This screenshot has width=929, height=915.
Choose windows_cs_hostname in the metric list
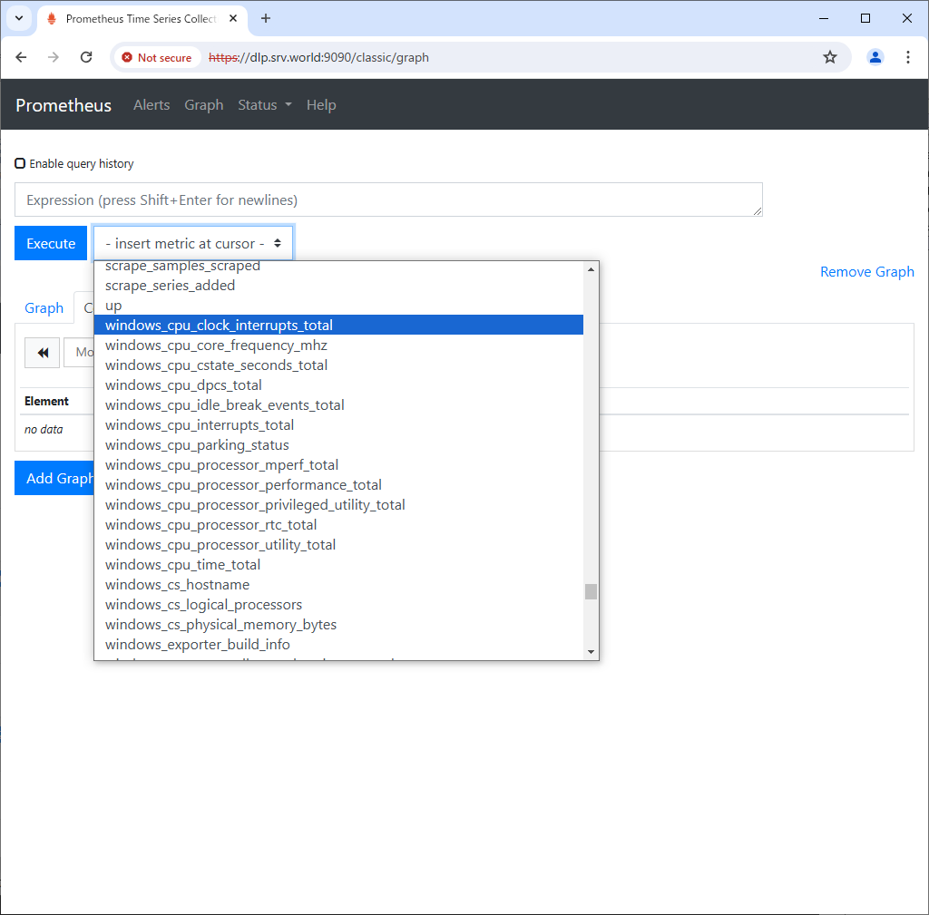(177, 585)
